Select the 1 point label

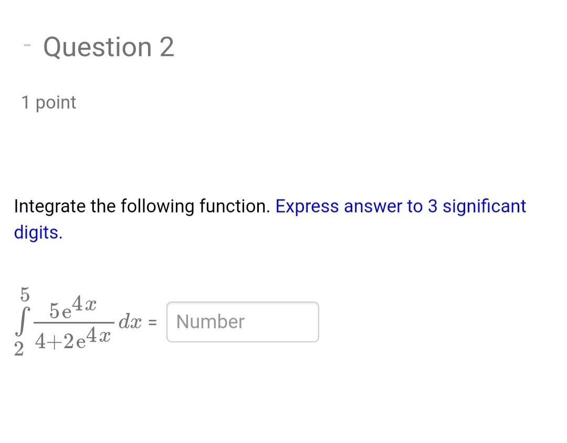click(x=48, y=102)
